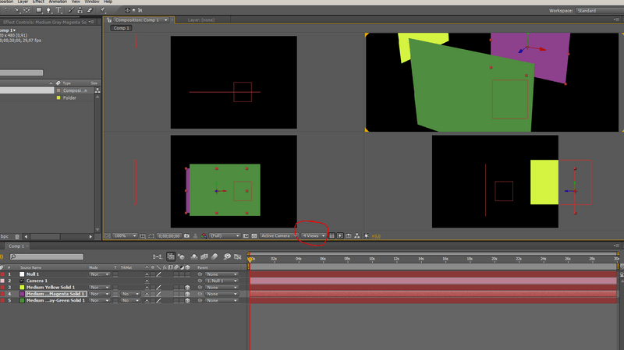
Task: Select the Eraser tool in the toolbar
Action: tap(90, 10)
